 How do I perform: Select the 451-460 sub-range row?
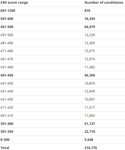[x=62, y=67]
